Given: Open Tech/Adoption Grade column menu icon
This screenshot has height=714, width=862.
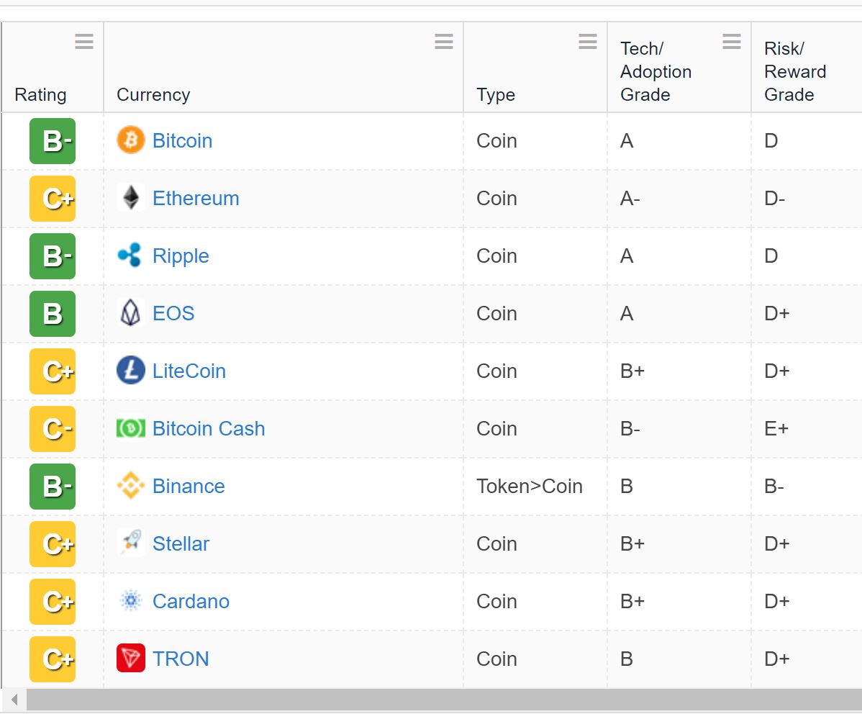Looking at the screenshot, I should [732, 41].
